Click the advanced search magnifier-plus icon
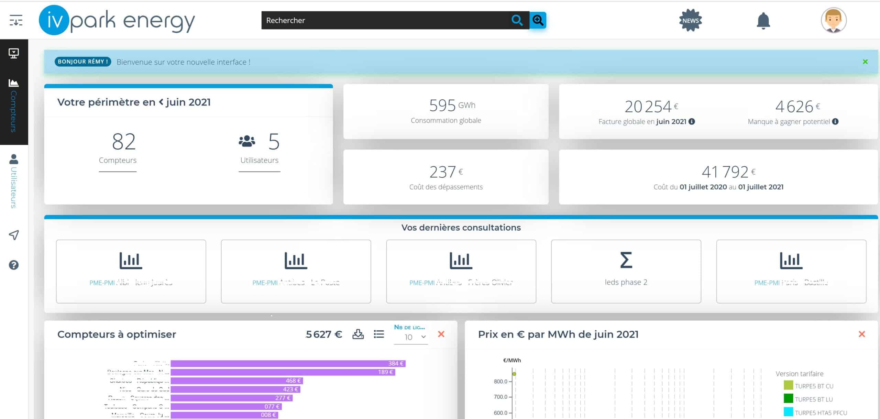This screenshot has height=419, width=880. coord(538,20)
